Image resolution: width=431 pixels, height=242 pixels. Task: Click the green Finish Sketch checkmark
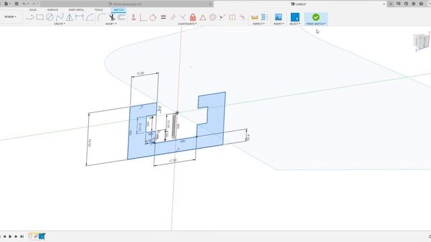click(316, 17)
